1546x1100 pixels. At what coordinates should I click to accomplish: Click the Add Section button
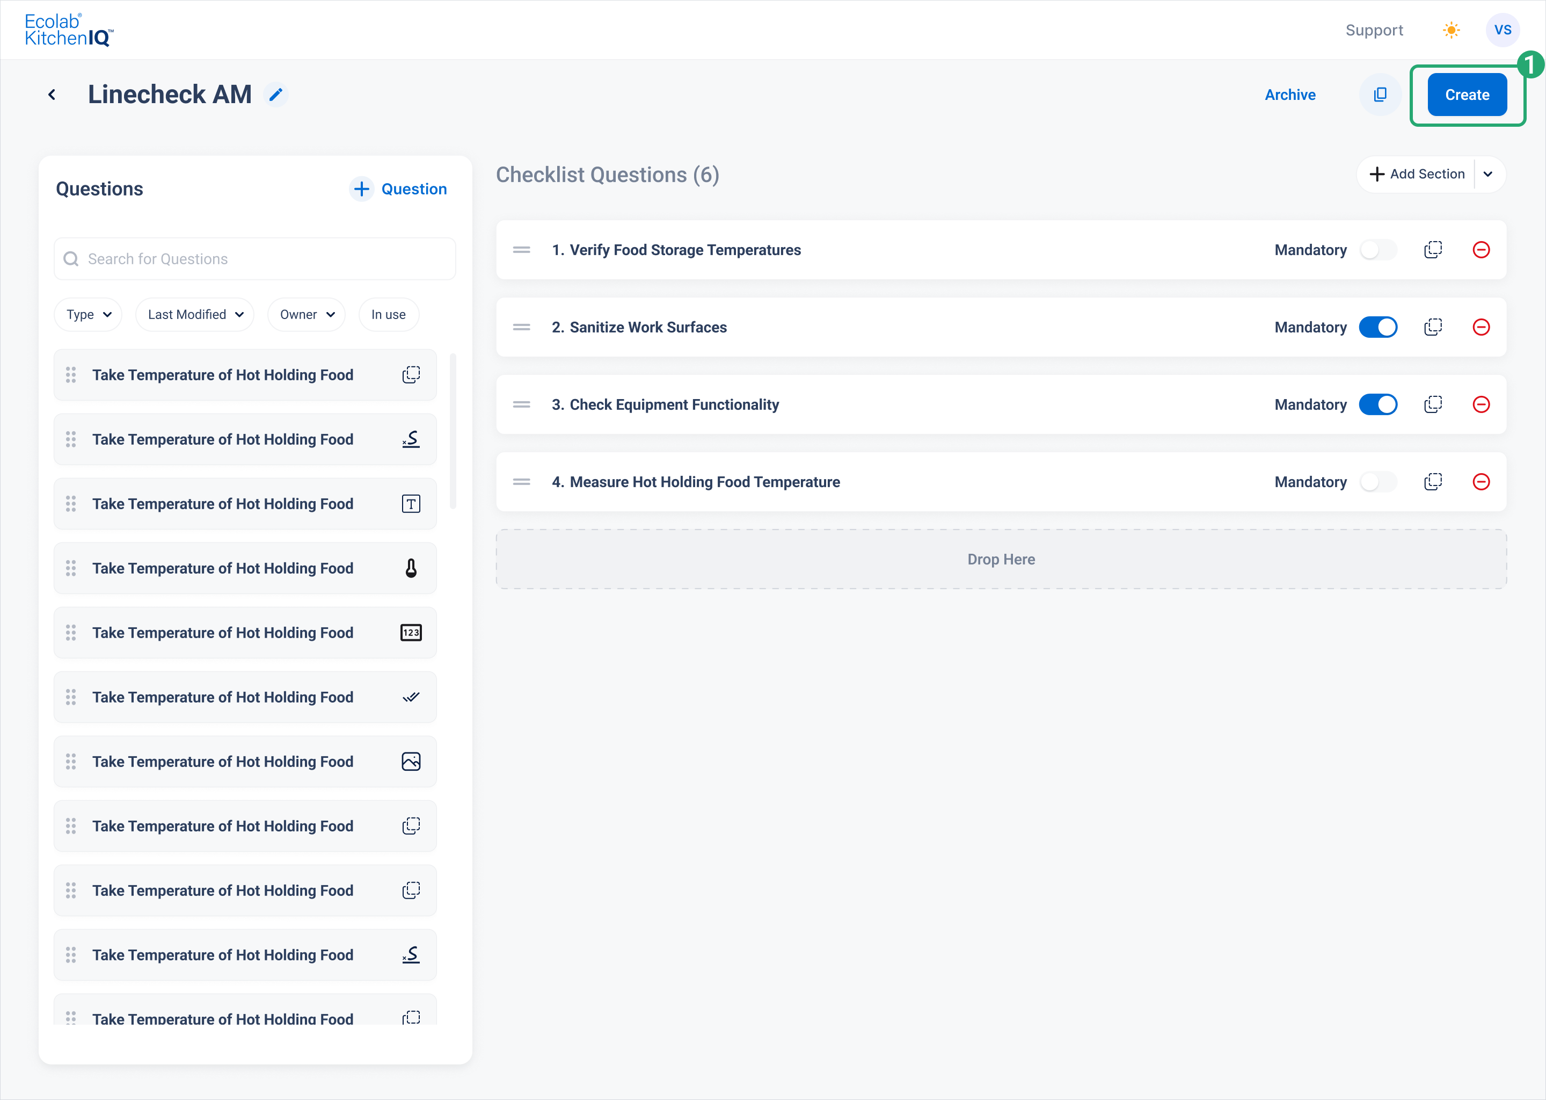[1417, 174]
